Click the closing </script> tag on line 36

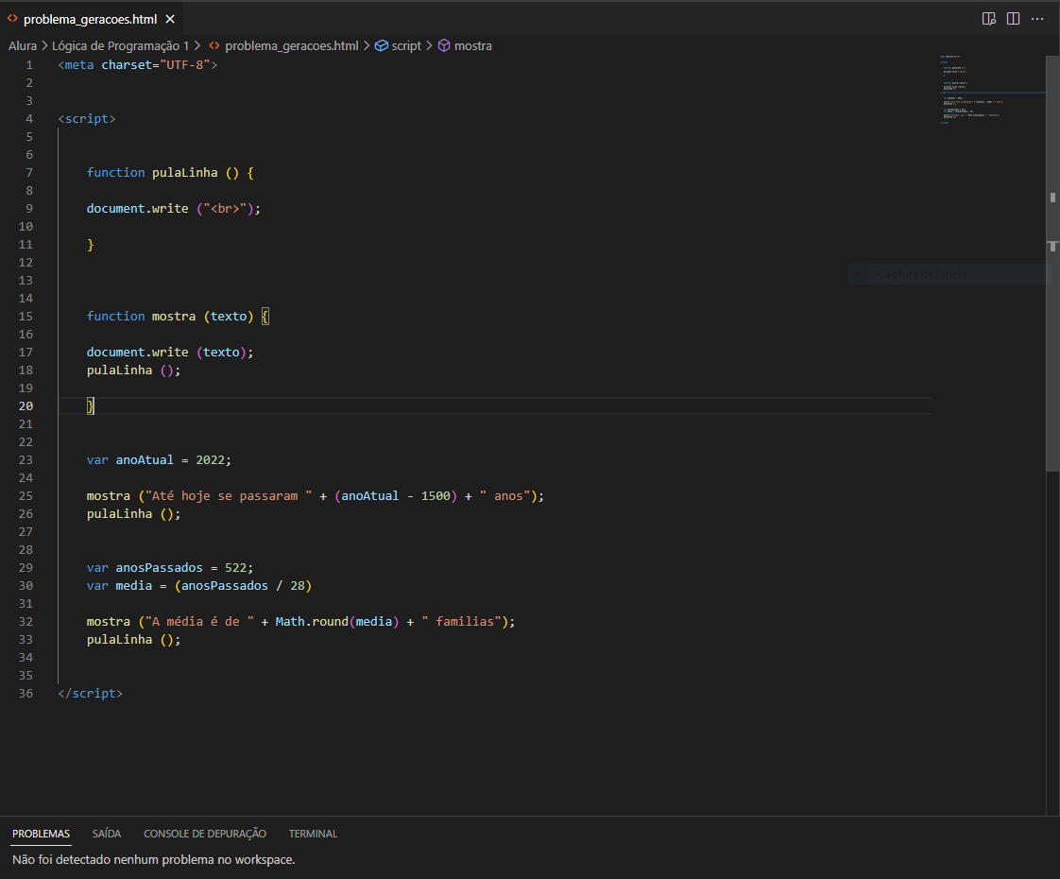point(91,693)
